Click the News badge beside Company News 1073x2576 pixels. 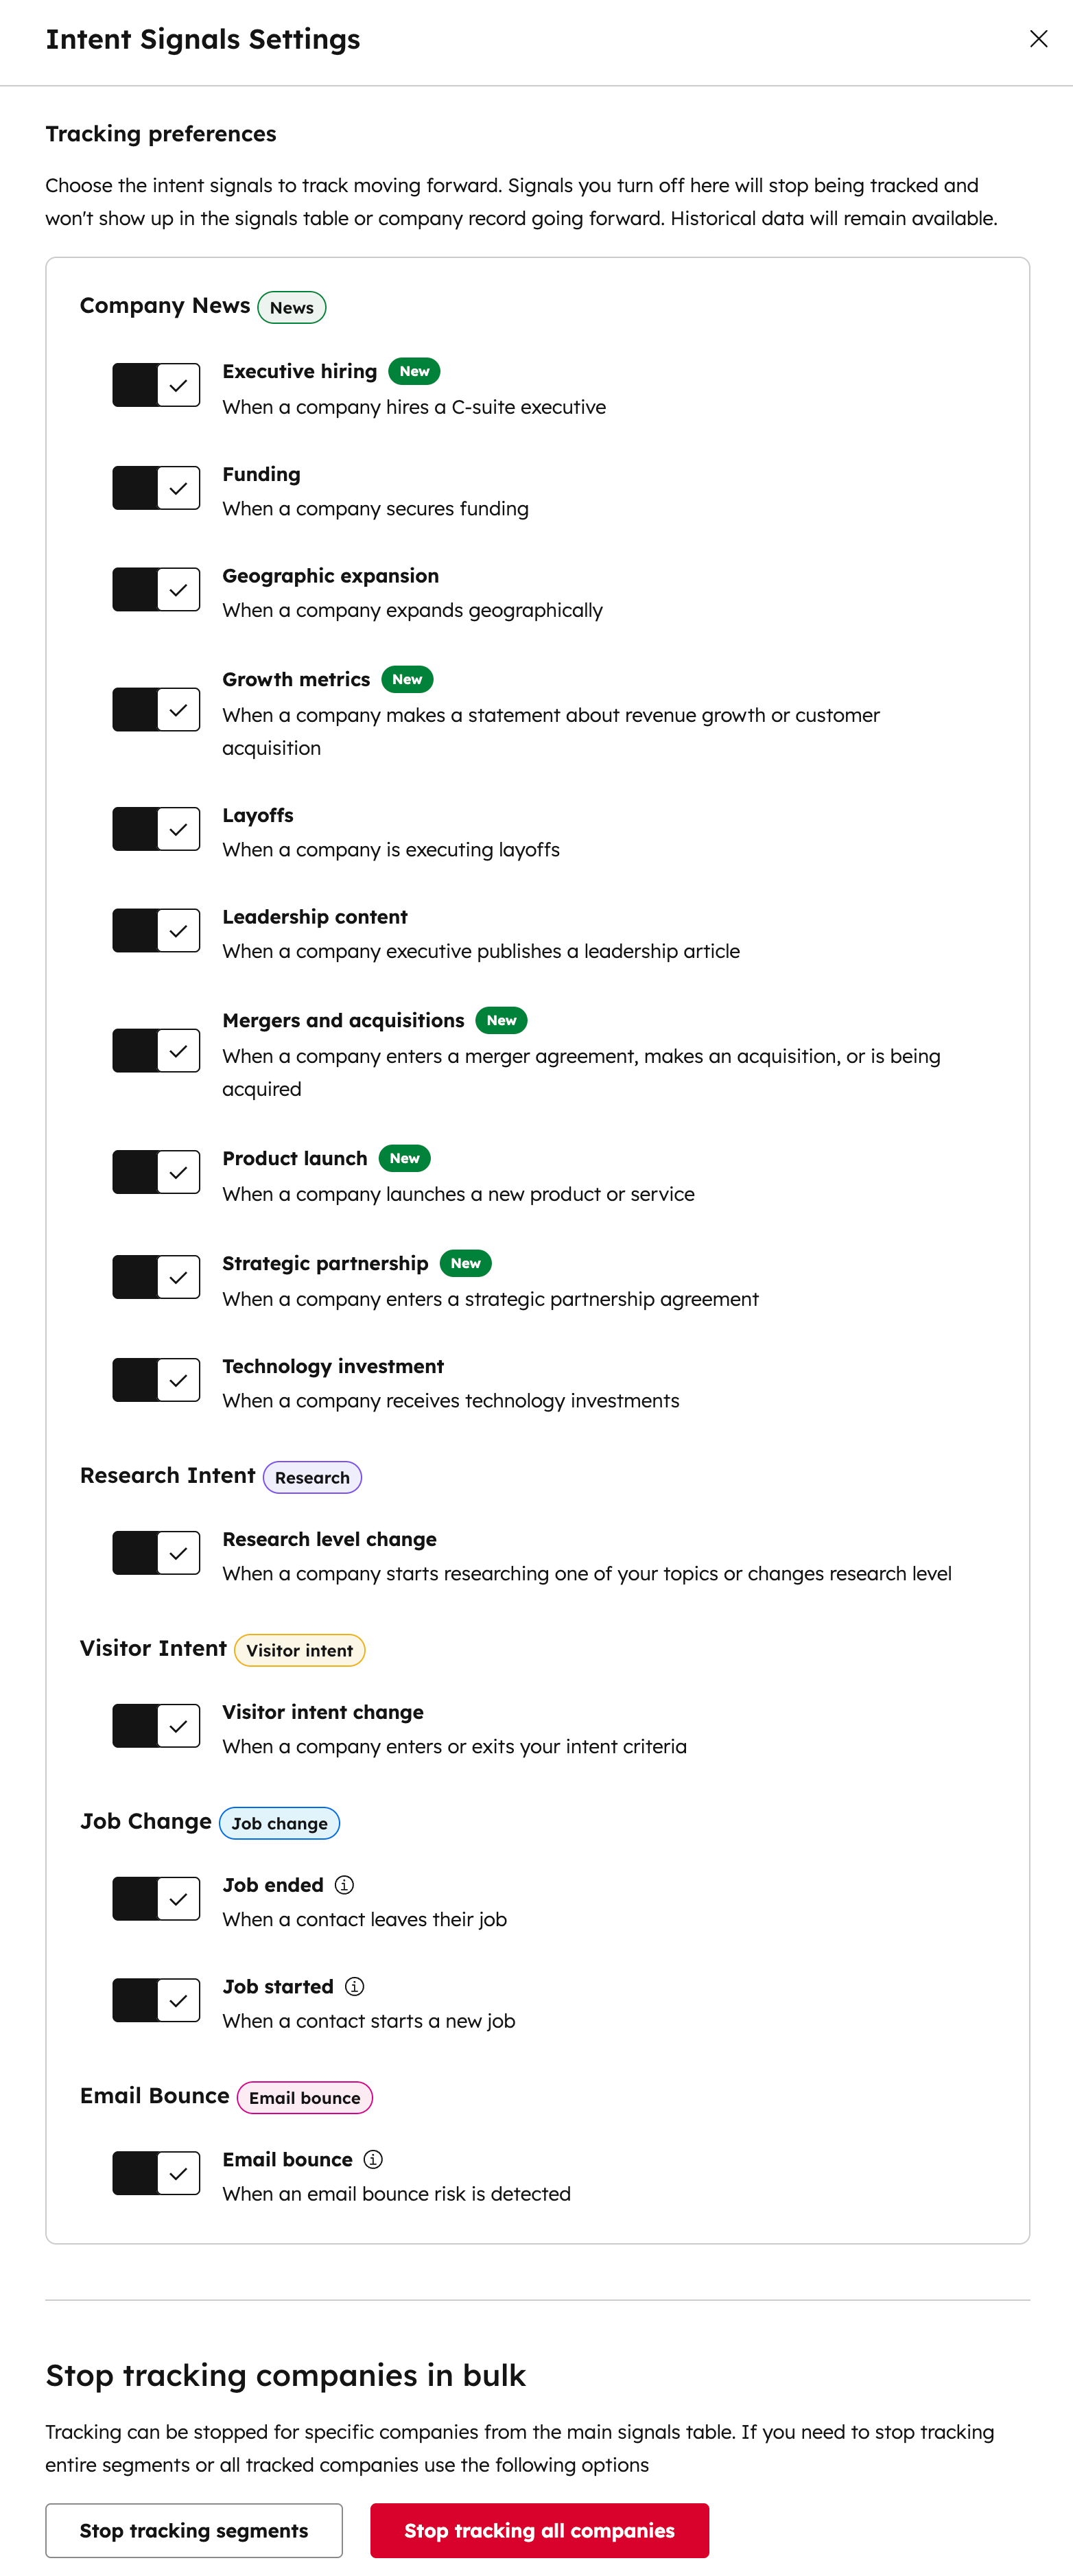(x=291, y=307)
